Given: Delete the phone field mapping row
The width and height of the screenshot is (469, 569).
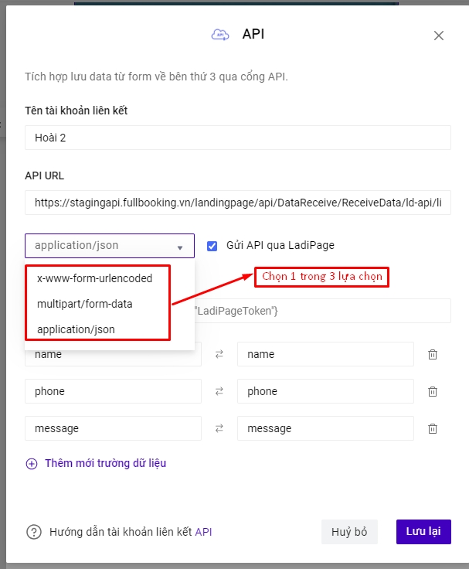Looking at the screenshot, I should pyautogui.click(x=433, y=391).
